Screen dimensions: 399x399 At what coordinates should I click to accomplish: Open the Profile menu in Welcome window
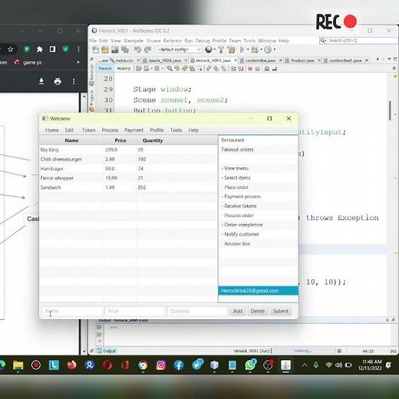(x=157, y=130)
